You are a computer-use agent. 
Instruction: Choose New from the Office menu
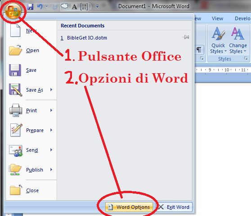point(31,31)
